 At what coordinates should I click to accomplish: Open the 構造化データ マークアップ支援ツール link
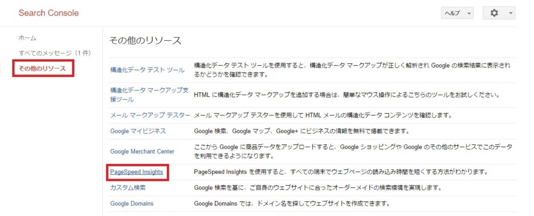(149, 95)
